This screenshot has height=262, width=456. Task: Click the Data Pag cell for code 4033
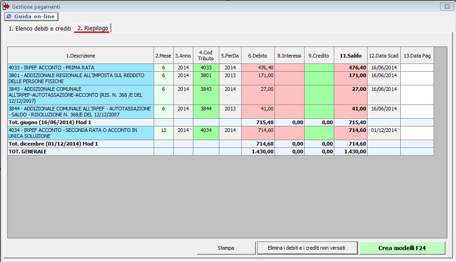point(417,68)
